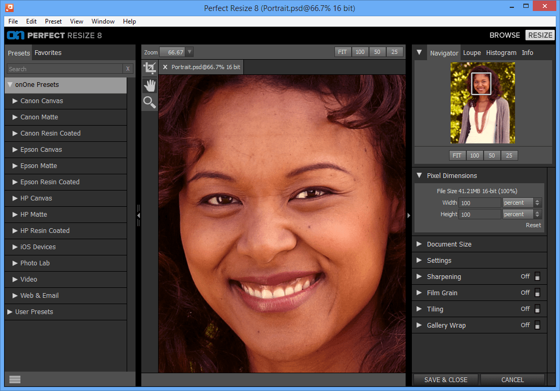560x391 pixels.
Task: Open the Preset menu
Action: (53, 21)
